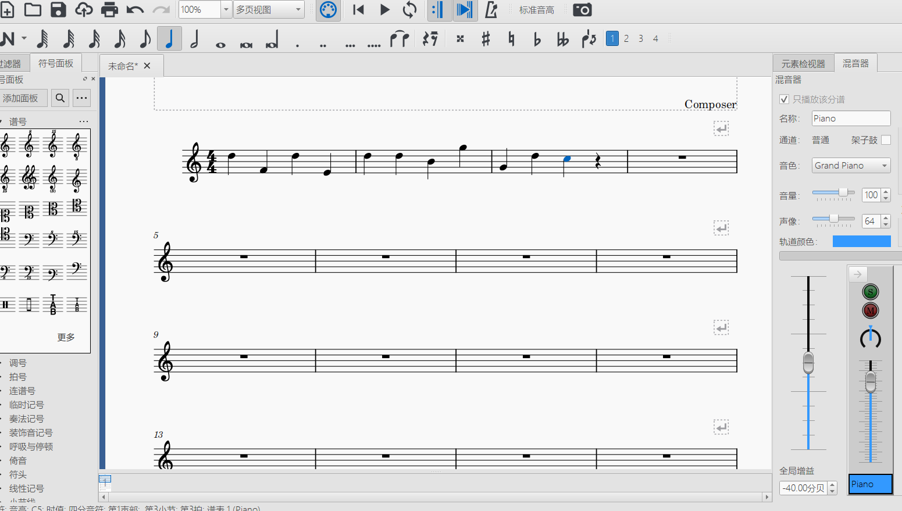Close the 未命名 score tab
This screenshot has height=511, width=902.
[x=147, y=66]
